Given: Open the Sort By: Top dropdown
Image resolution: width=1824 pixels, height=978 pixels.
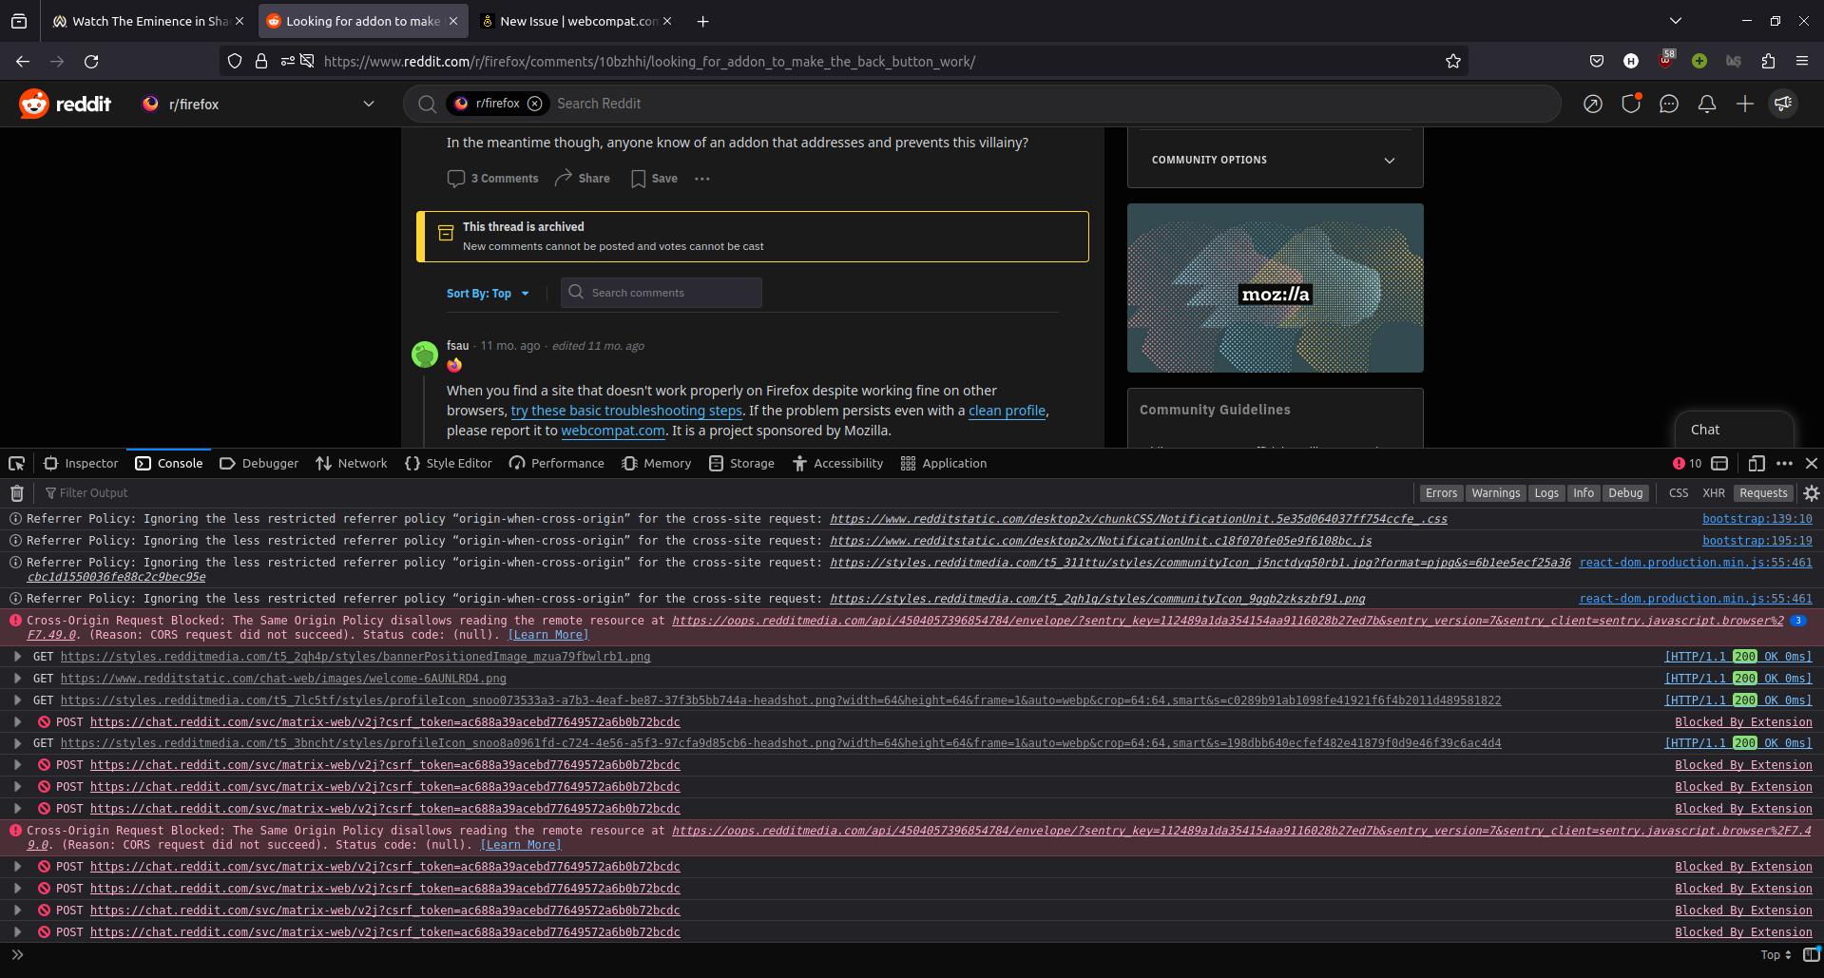Looking at the screenshot, I should point(488,293).
